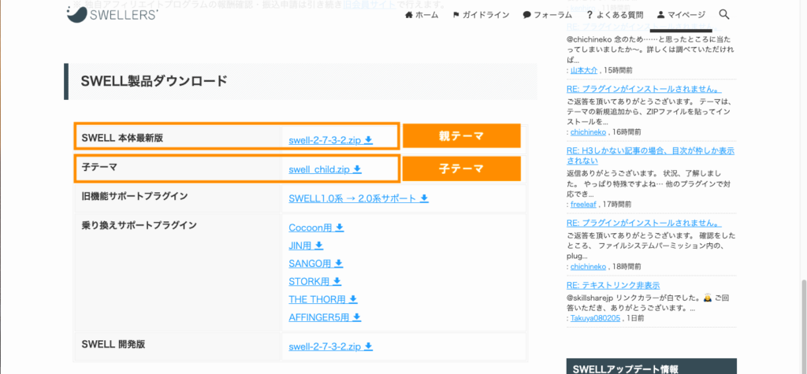Open forum post 'RE: H3しかない記事の場合、目次が枠しか表示されない'
807x374 pixels.
coord(650,157)
